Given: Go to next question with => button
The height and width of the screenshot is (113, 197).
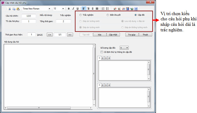Looking at the screenshot, I should coord(70,35).
